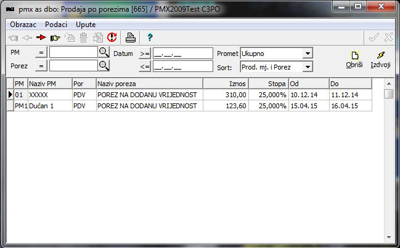Open the Podaci menu

[x=56, y=25]
